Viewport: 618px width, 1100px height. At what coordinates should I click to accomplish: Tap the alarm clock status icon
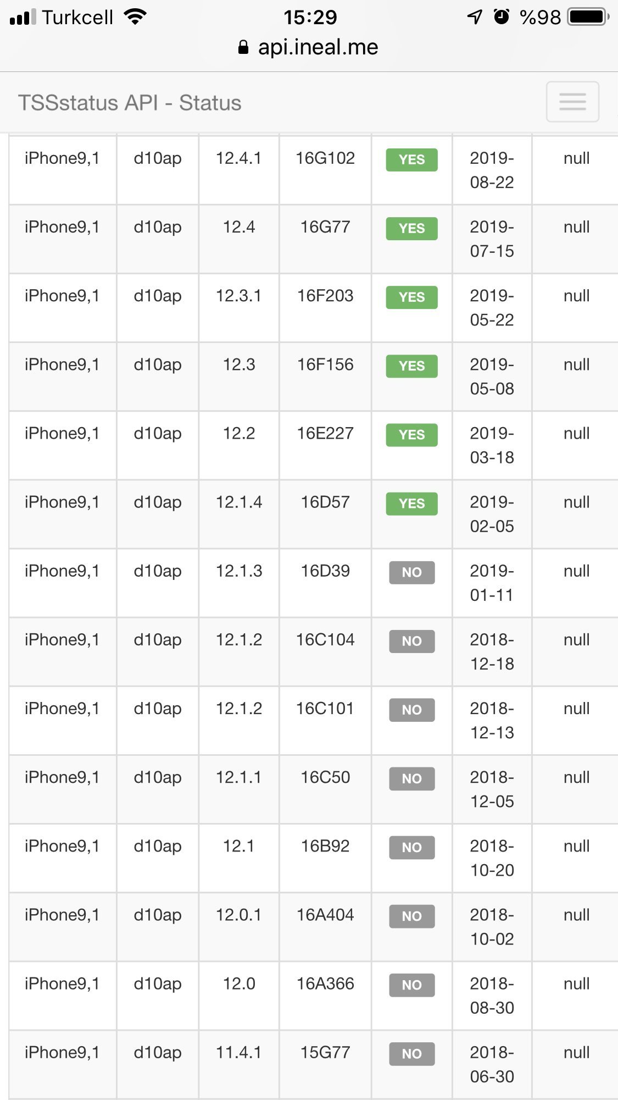coord(502,17)
